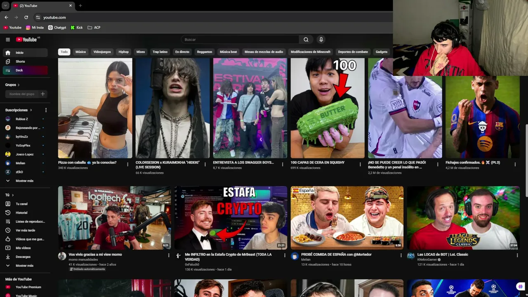The image size is (528, 297).
Task: Open the YouTube hamburger guide menu
Action: coord(8,40)
